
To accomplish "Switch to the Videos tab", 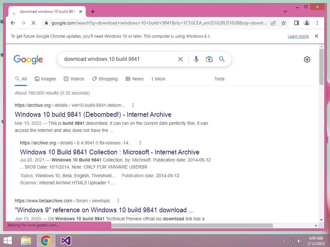I will 74,79.
